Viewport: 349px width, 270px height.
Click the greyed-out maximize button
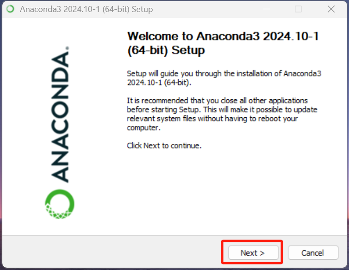click(298, 9)
